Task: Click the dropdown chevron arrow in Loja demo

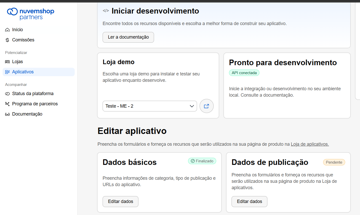Action: click(x=192, y=106)
